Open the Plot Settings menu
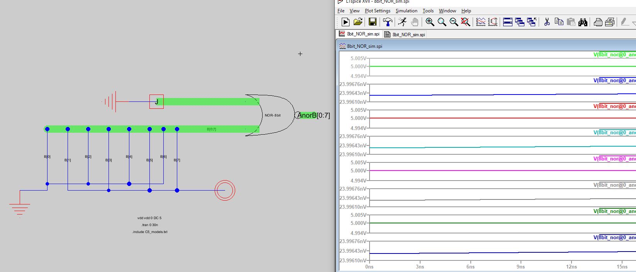This screenshot has height=272, width=636. pos(377,11)
